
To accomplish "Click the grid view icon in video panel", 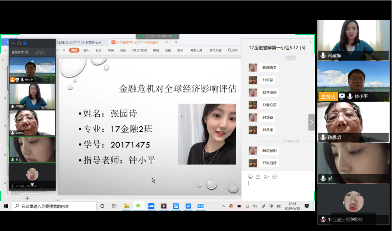I will (25, 43).
